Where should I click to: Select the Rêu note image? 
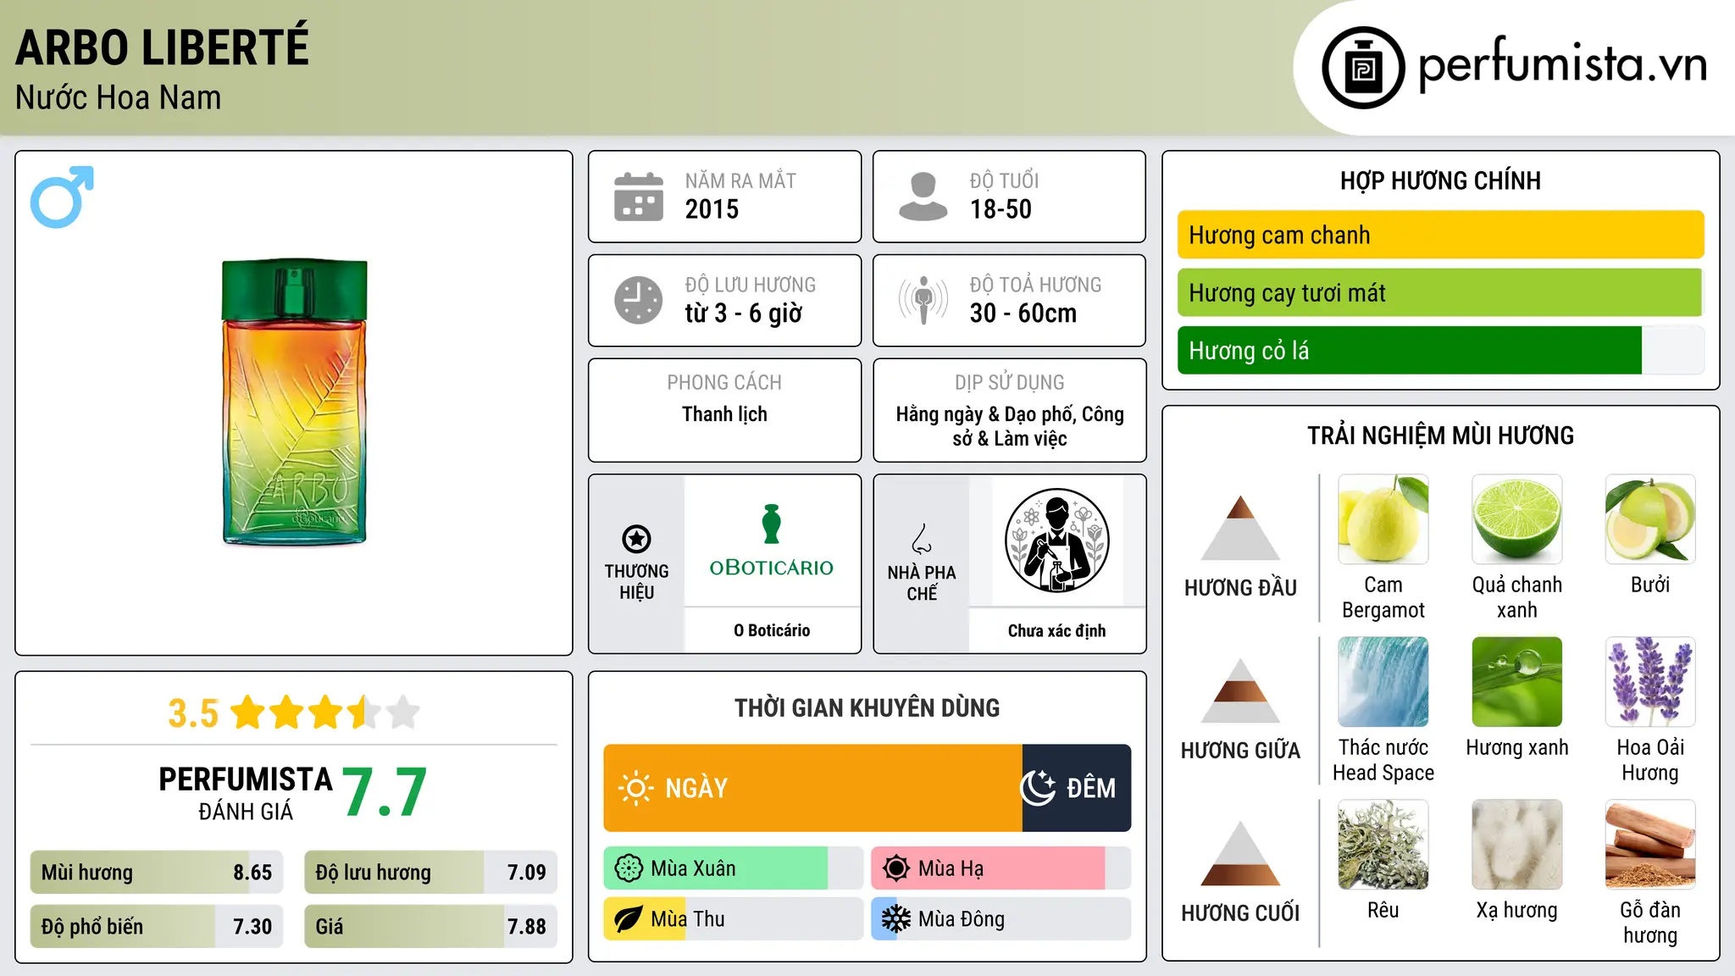(1383, 845)
